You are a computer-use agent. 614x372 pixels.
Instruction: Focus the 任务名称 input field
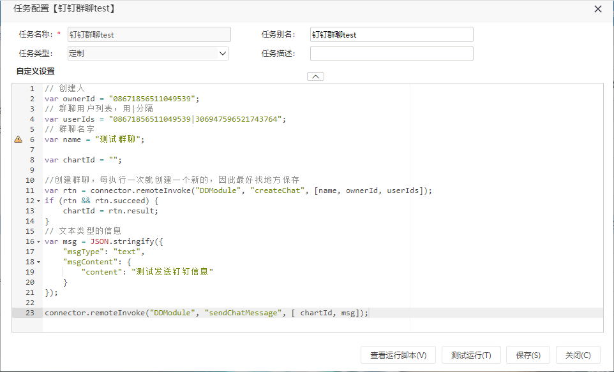149,34
